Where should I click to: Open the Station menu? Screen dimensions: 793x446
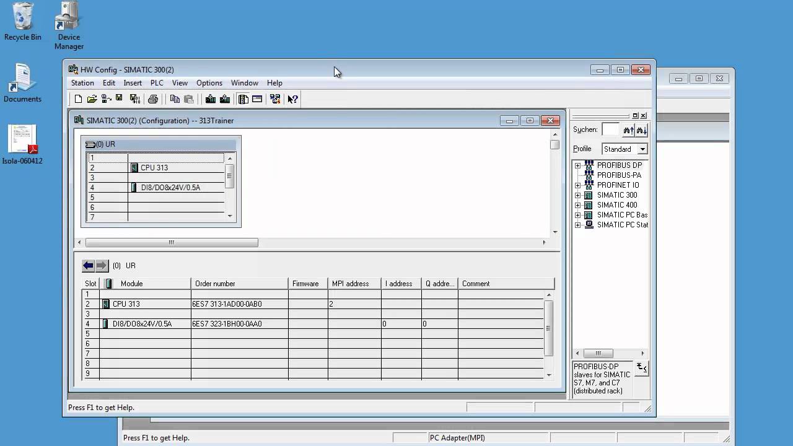[82, 83]
